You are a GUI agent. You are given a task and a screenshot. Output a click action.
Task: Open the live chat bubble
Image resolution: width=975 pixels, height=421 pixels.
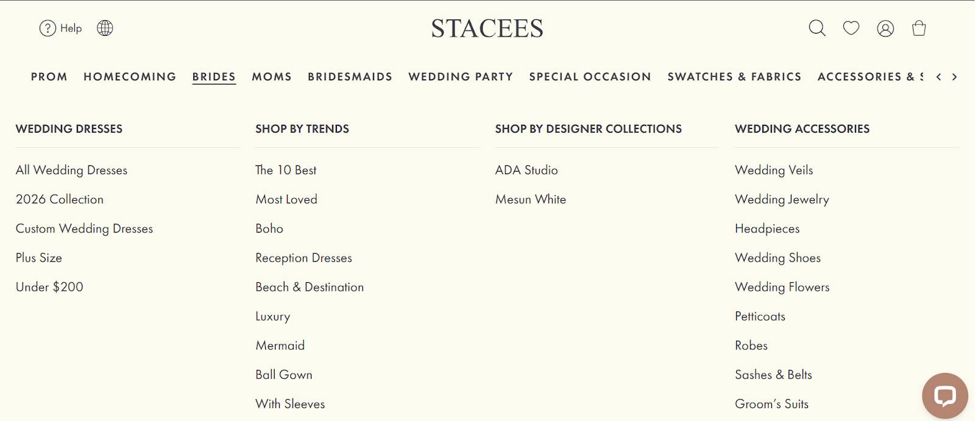(x=945, y=396)
